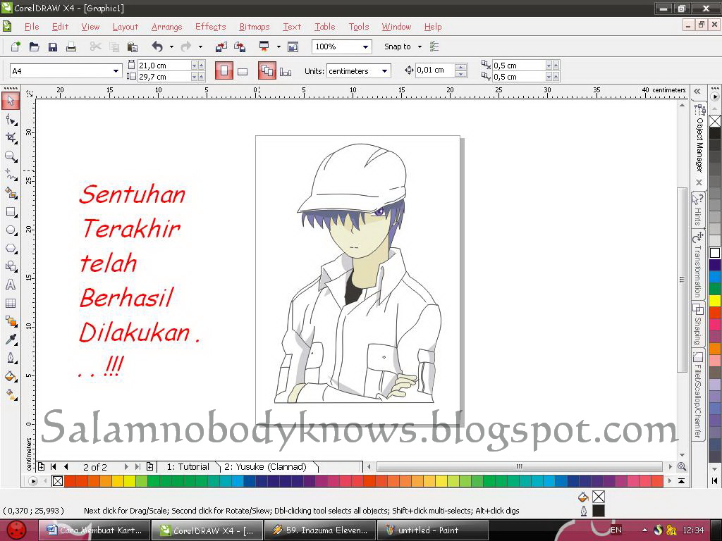Open the Arrange menu

[x=166, y=27]
